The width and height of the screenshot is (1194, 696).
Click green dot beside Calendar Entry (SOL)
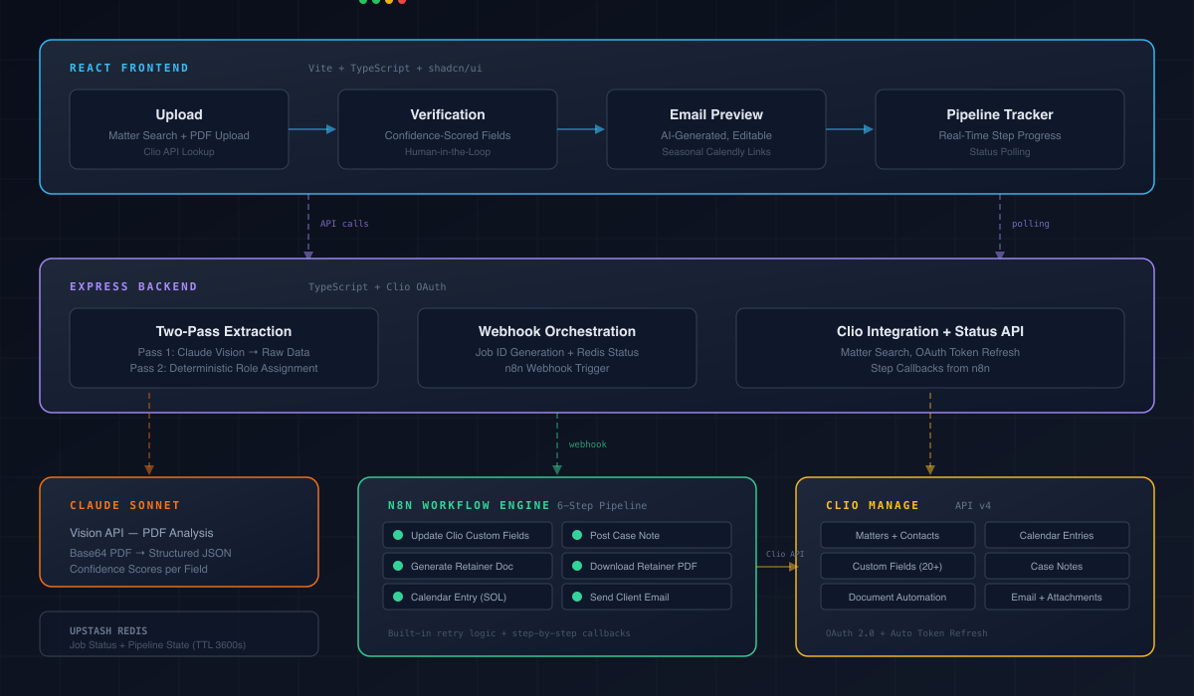[x=398, y=598]
